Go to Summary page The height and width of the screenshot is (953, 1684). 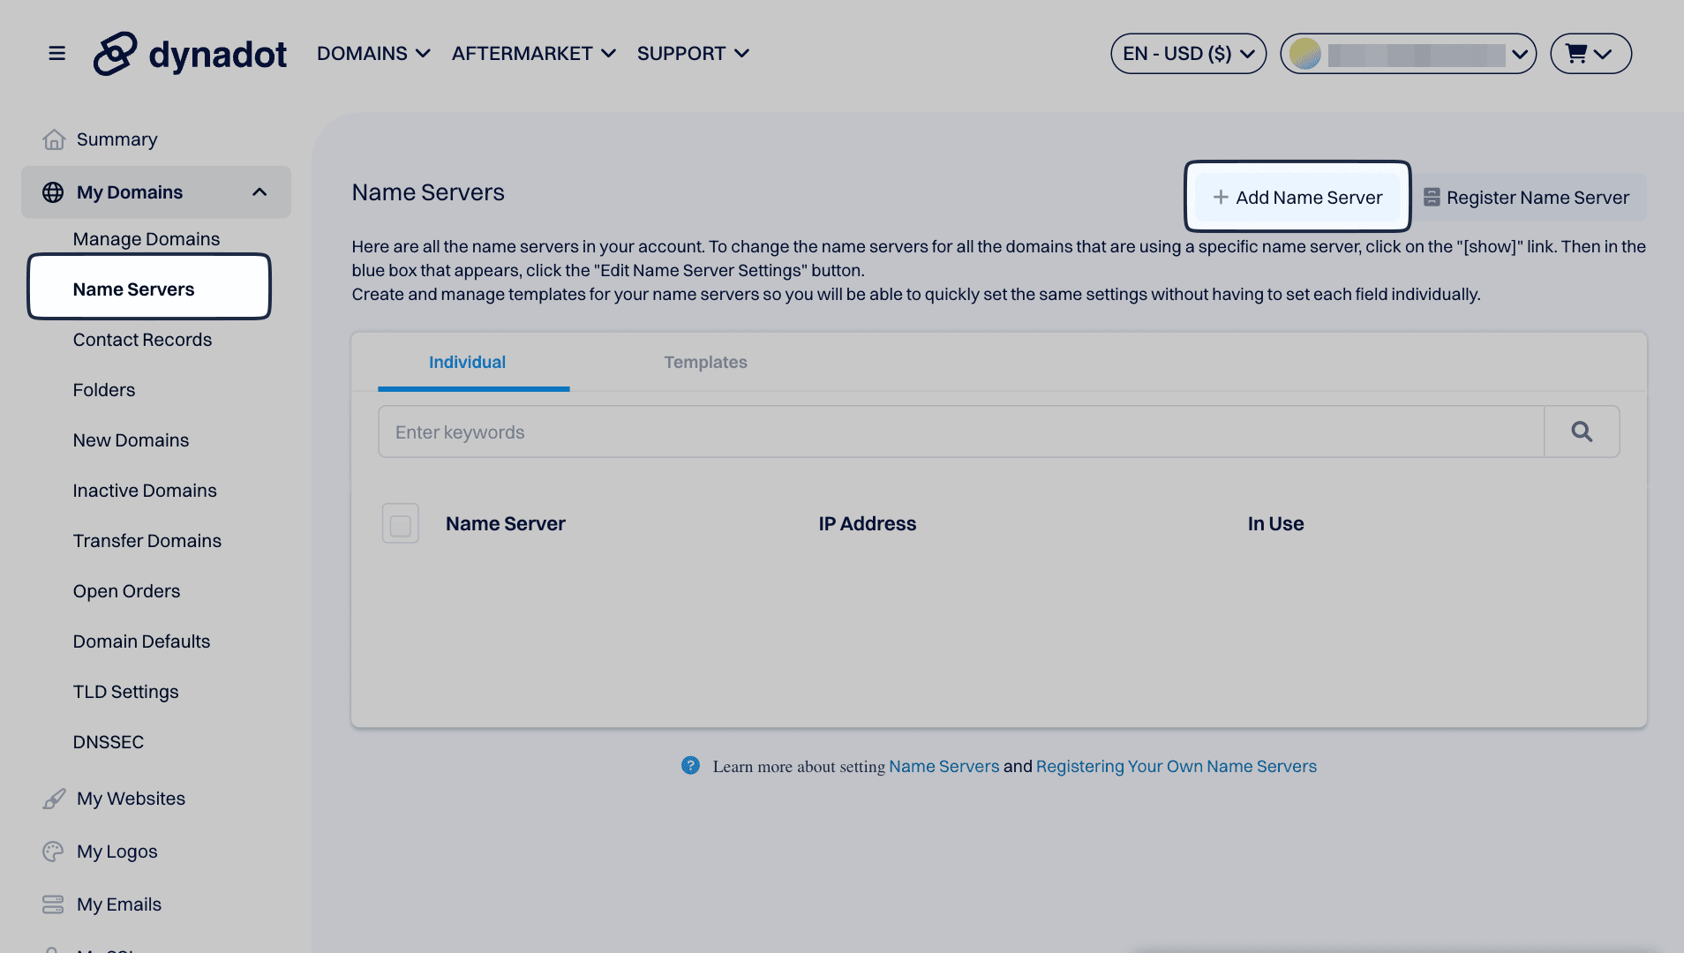tap(117, 139)
